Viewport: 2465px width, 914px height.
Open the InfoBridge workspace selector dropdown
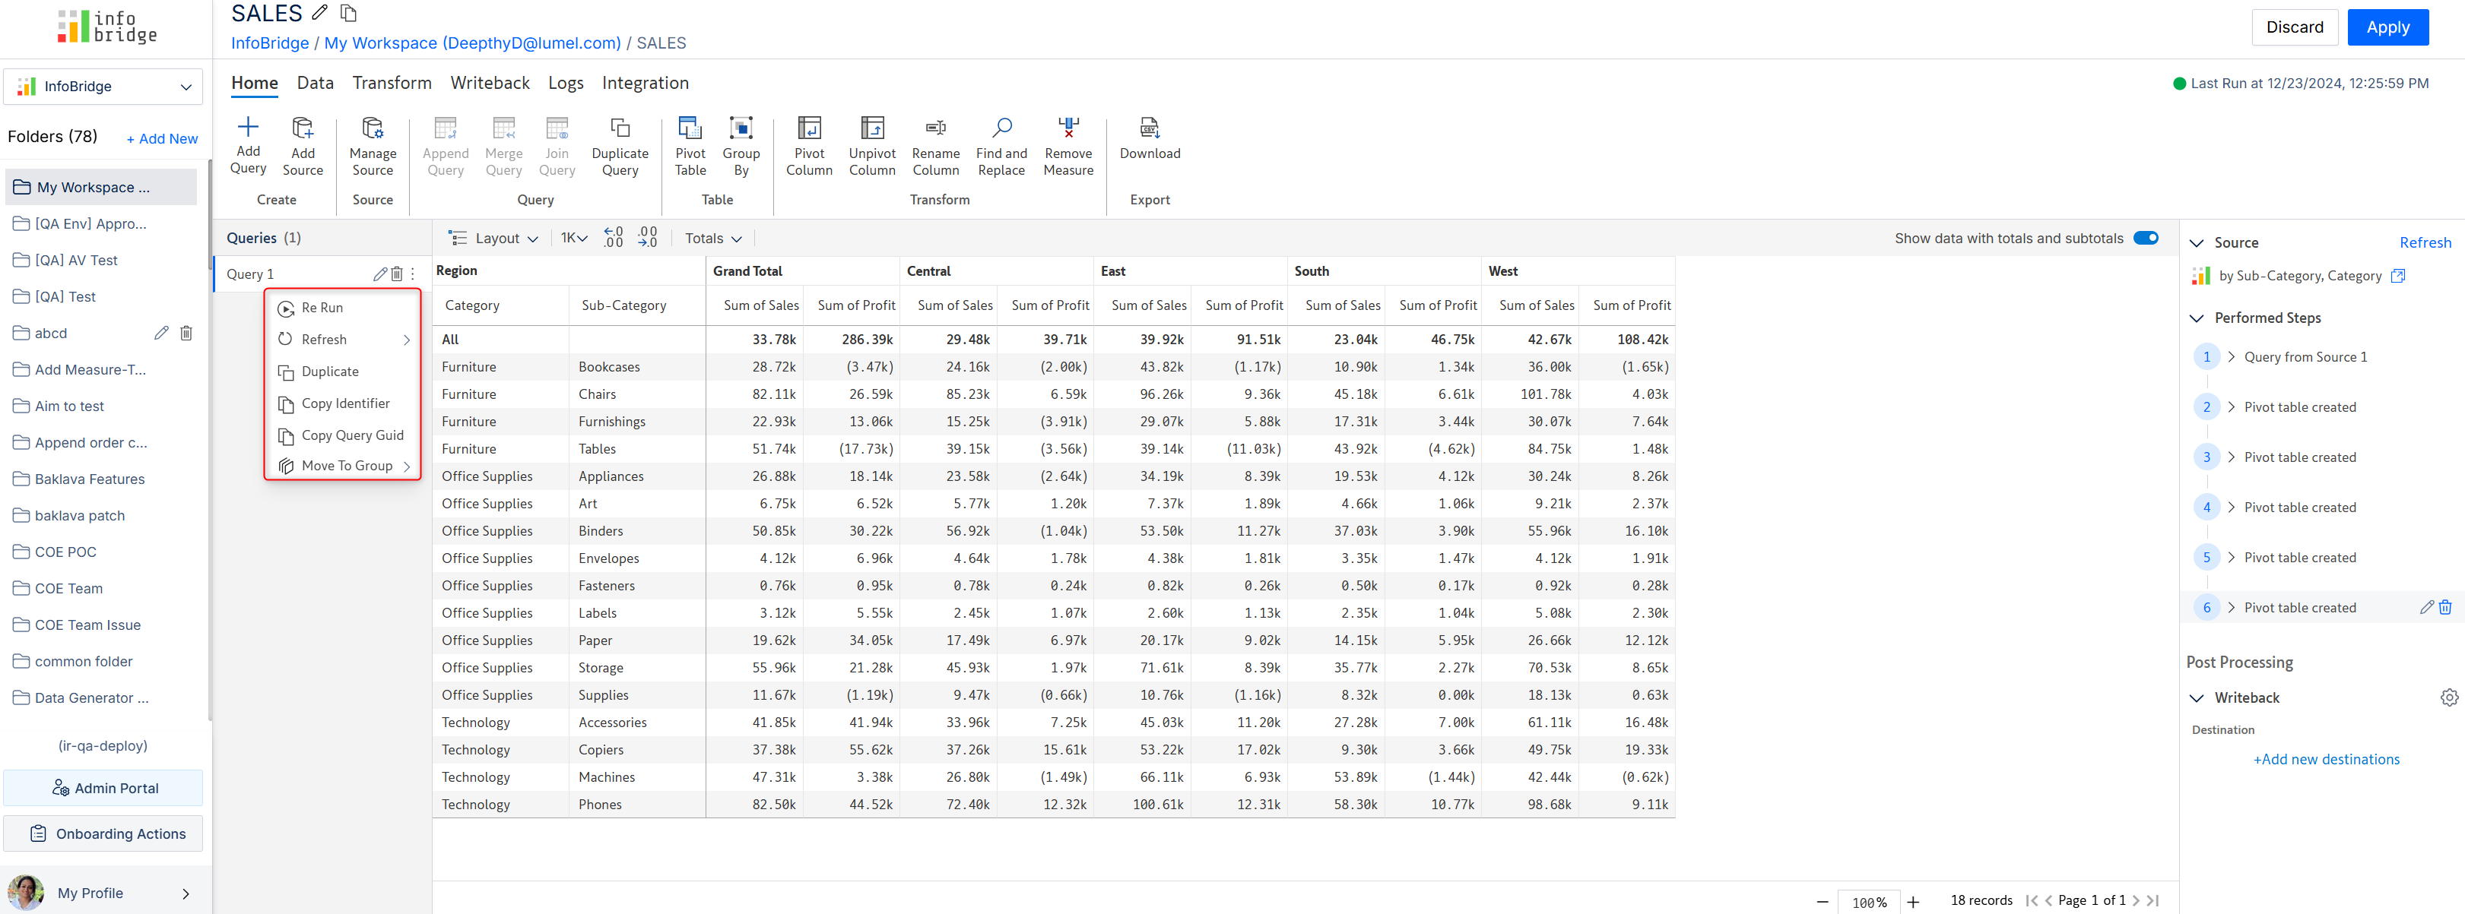[x=103, y=86]
